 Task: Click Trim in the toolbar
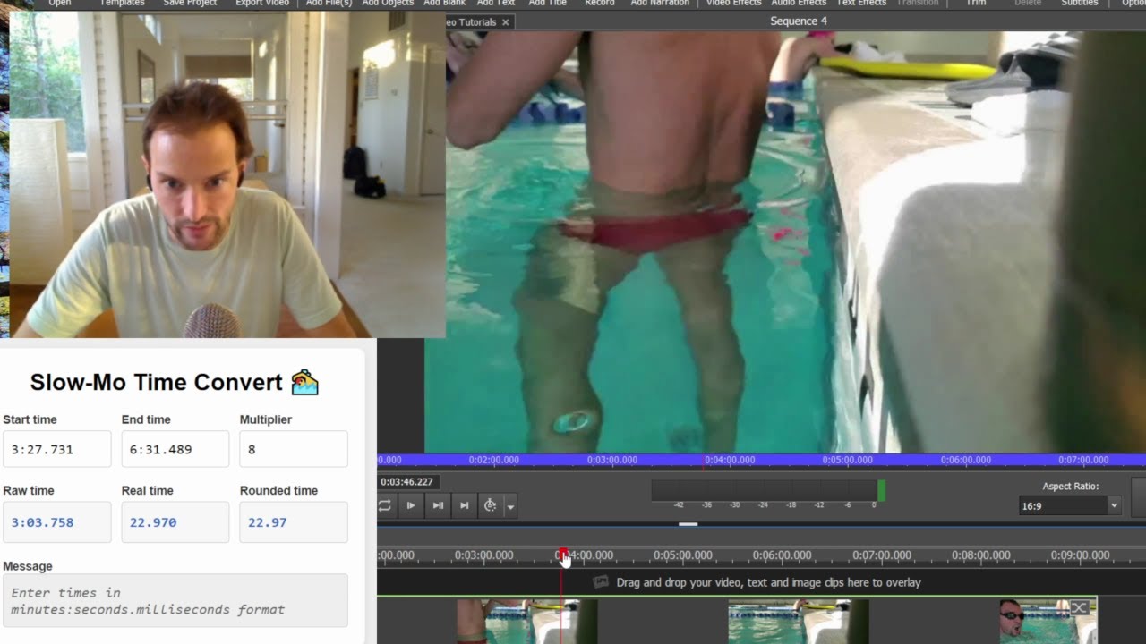point(975,4)
